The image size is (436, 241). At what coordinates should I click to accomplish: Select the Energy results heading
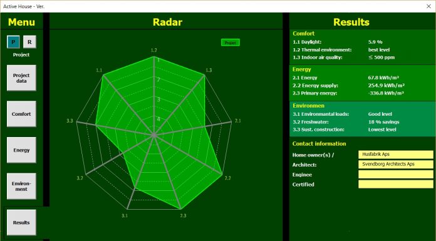[302, 69]
